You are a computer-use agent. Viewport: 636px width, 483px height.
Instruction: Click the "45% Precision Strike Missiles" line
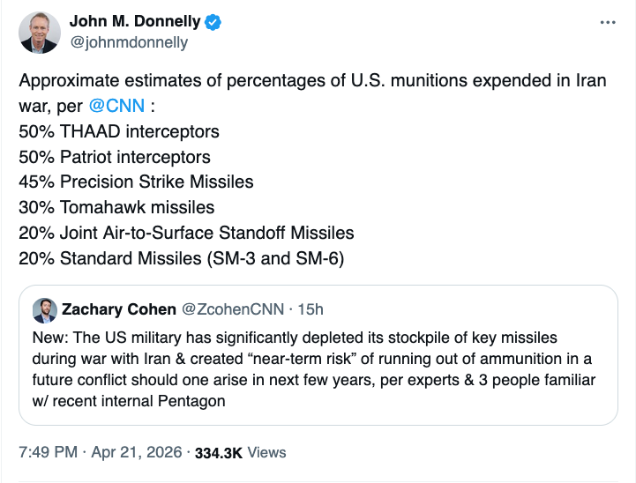click(136, 182)
